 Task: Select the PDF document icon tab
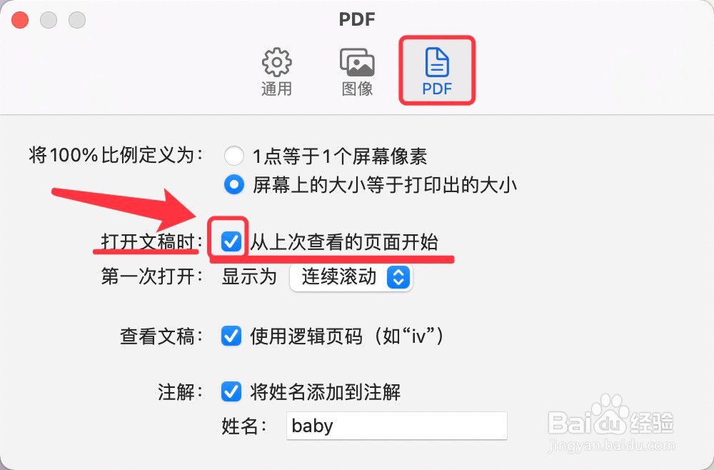tap(437, 71)
